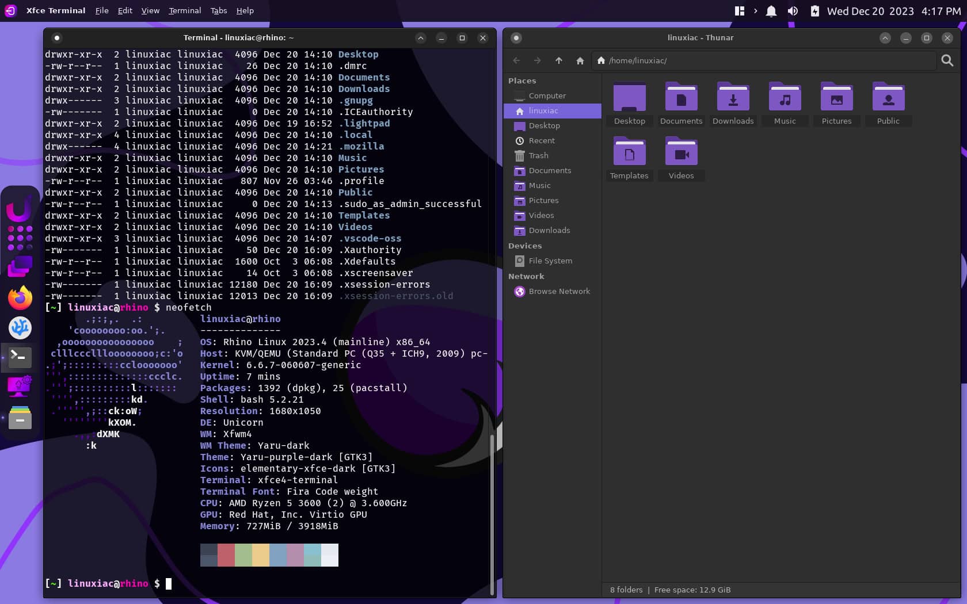Launch the terminal emulator from the dock
The width and height of the screenshot is (967, 604).
[x=20, y=357]
